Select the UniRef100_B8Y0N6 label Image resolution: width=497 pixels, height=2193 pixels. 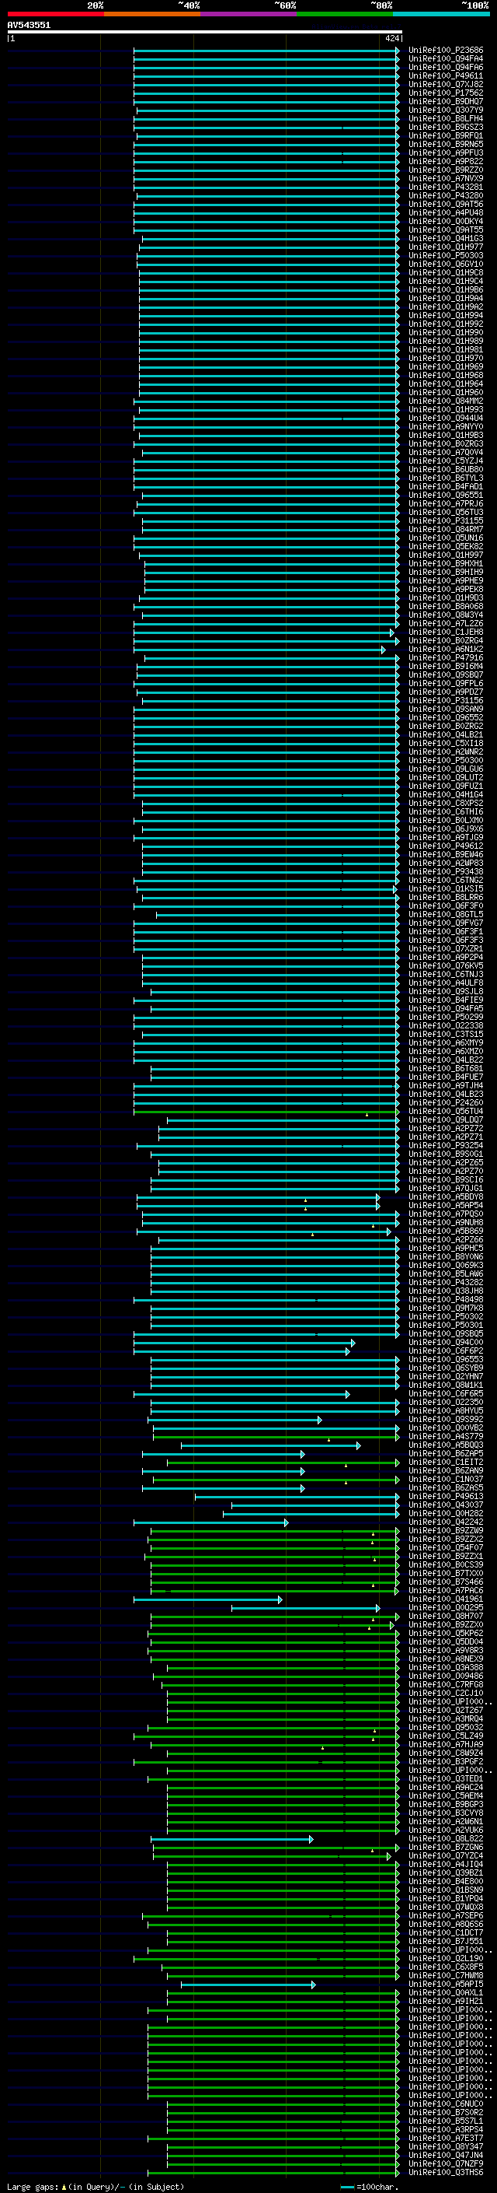tap(445, 1256)
